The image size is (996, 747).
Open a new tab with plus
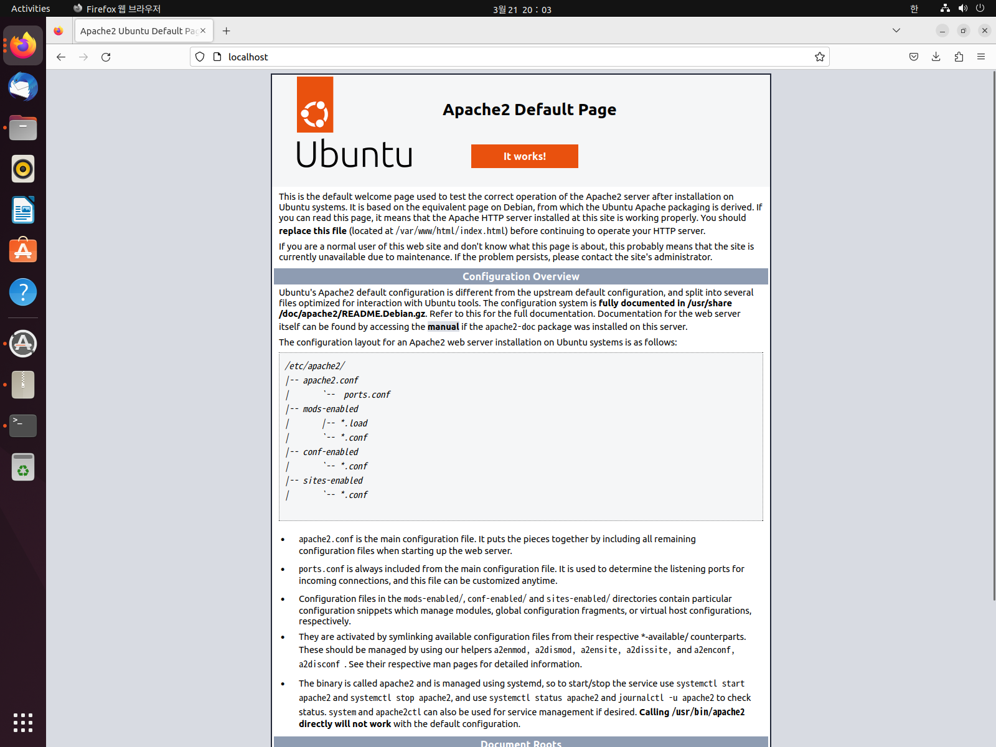pos(227,31)
